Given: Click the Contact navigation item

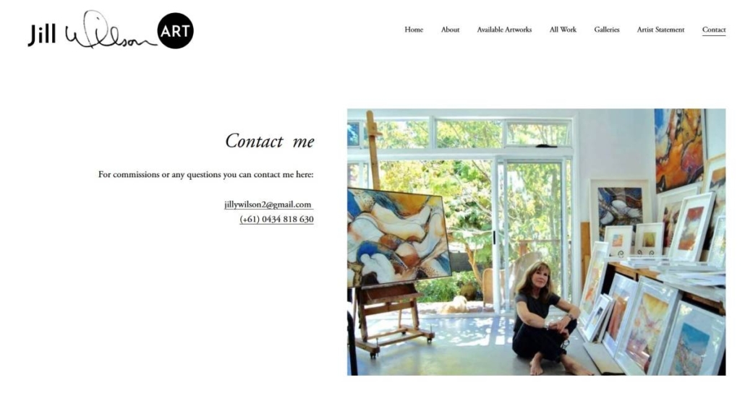Looking at the screenshot, I should [714, 30].
